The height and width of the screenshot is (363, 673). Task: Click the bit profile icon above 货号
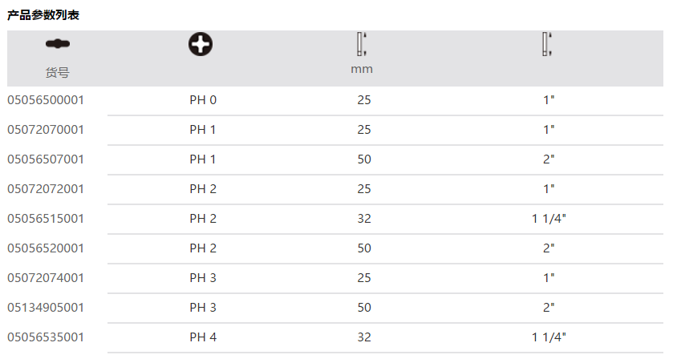57,43
